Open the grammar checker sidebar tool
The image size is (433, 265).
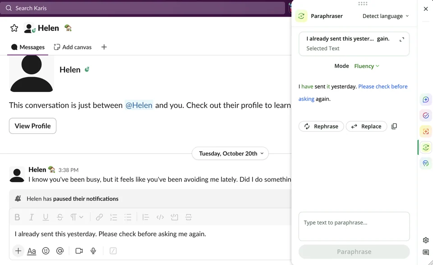point(425,115)
